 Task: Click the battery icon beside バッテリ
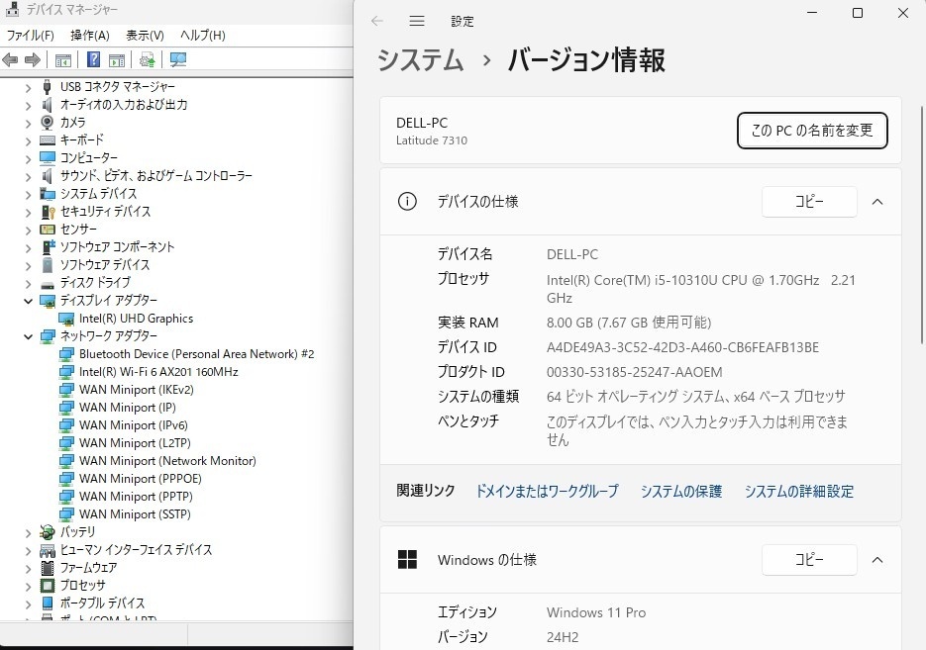(48, 532)
